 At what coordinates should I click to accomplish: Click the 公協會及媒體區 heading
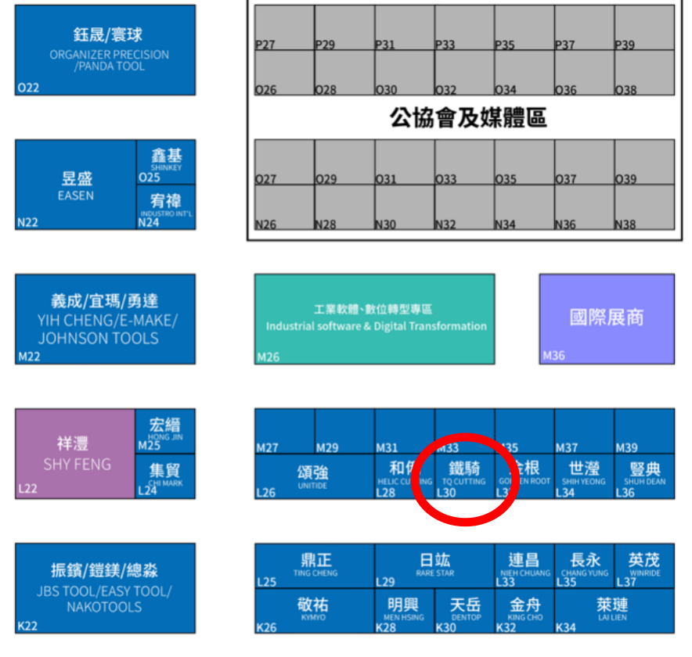point(468,118)
